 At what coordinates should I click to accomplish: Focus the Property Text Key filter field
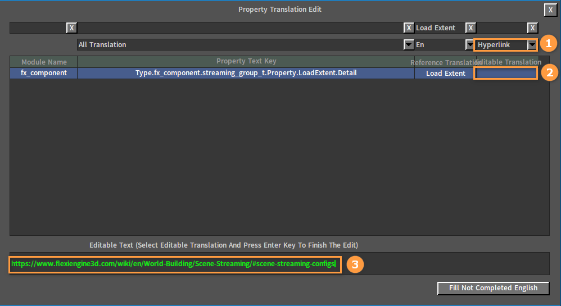[241, 28]
